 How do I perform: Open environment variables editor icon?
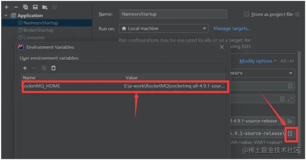[x=290, y=134]
